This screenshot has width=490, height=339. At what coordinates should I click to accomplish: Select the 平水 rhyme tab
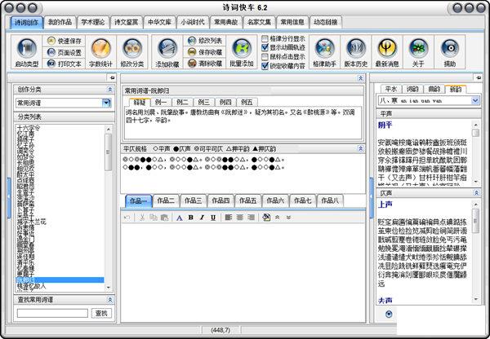(x=391, y=89)
